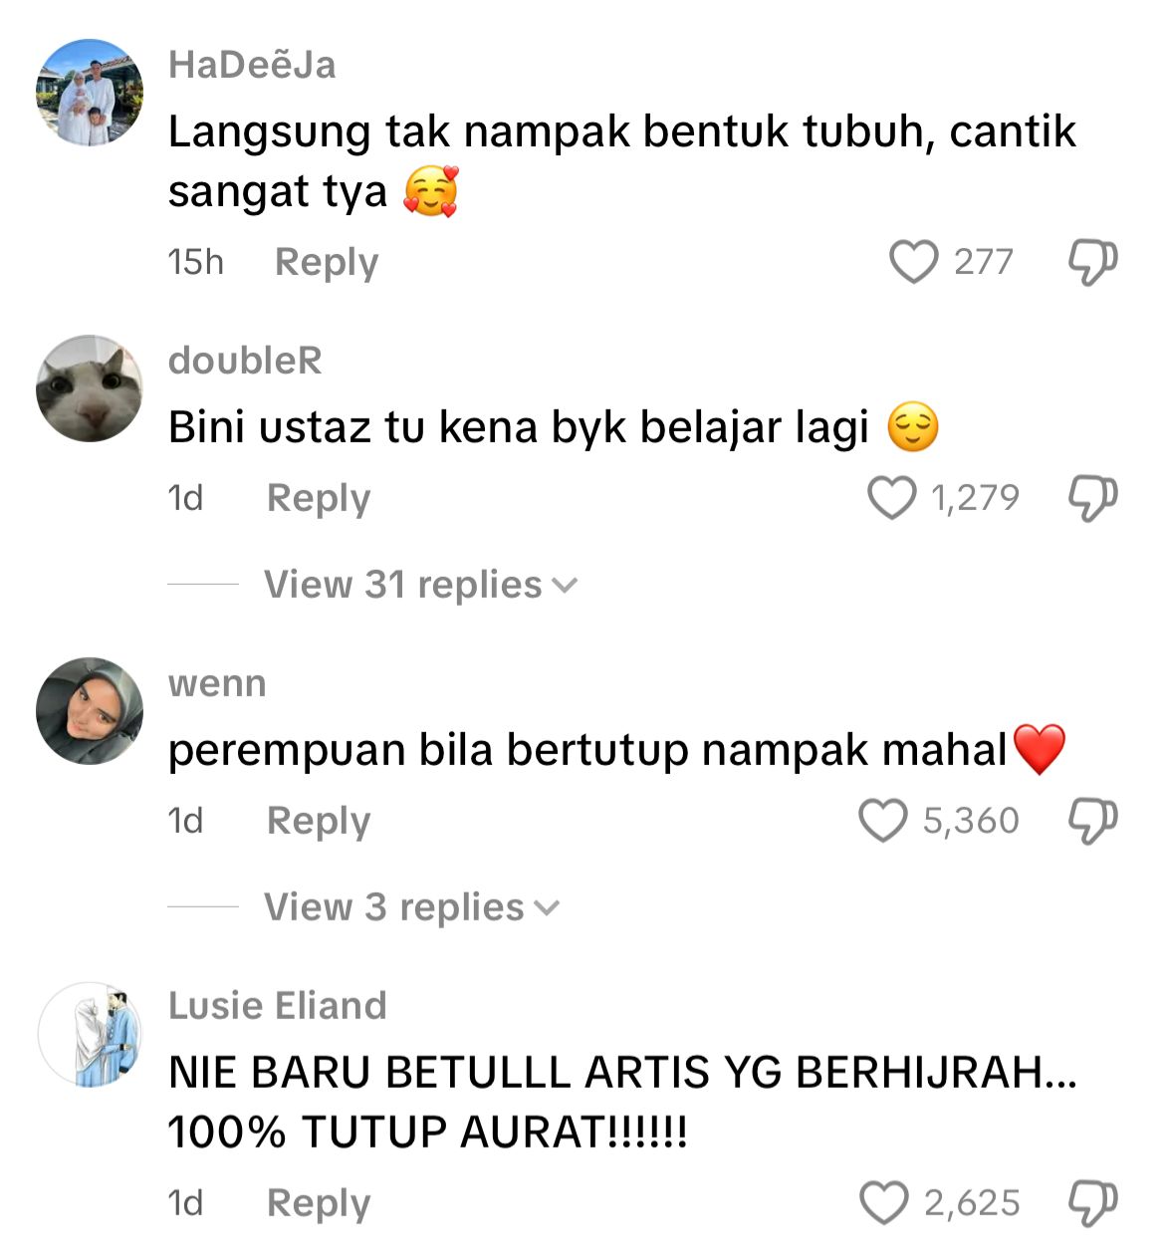Dislike wenn's comment

coord(1092,820)
